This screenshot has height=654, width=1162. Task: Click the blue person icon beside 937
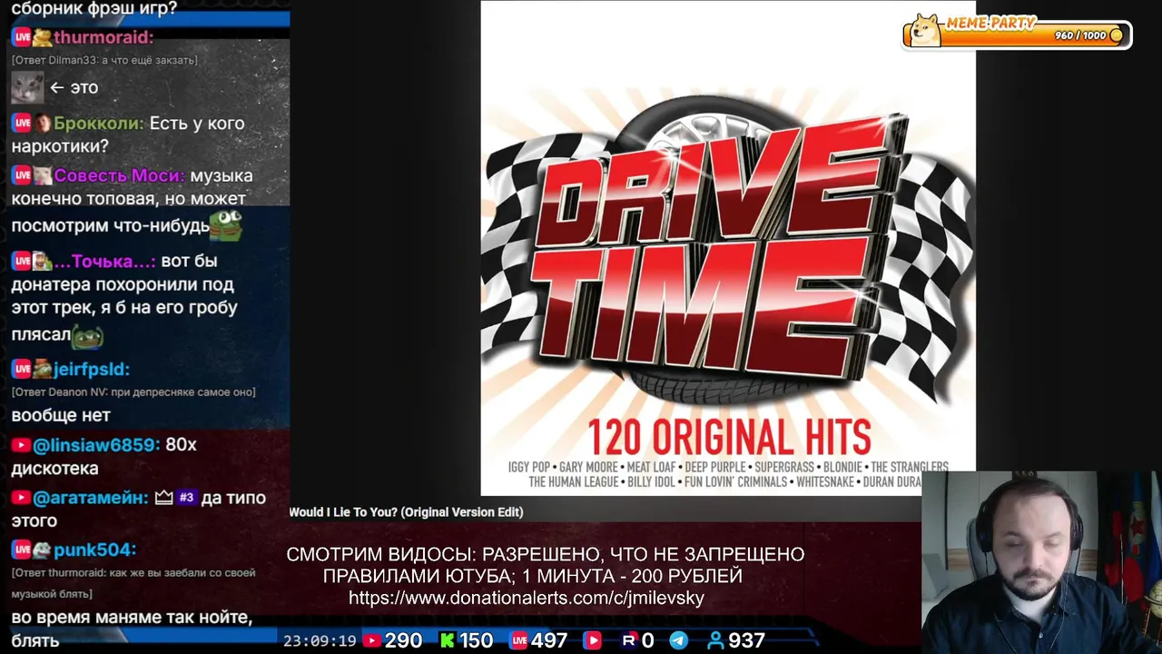click(x=715, y=641)
